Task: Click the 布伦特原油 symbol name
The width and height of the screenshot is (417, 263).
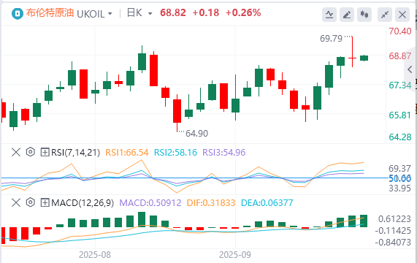Action: [x=50, y=13]
